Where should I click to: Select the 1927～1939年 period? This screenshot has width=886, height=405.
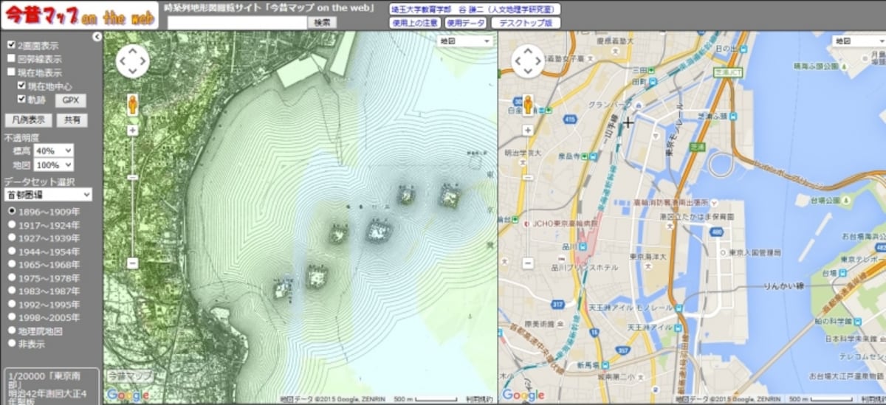11,238
